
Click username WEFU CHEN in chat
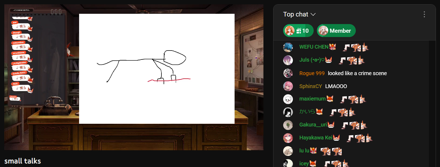point(314,47)
